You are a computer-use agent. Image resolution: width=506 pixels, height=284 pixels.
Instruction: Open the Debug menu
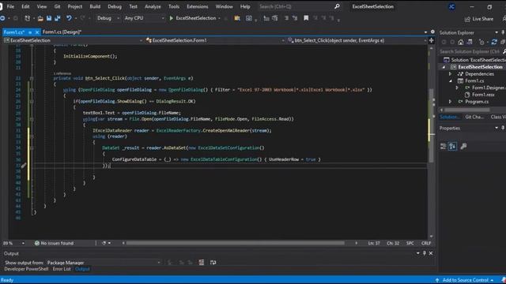[115, 6]
